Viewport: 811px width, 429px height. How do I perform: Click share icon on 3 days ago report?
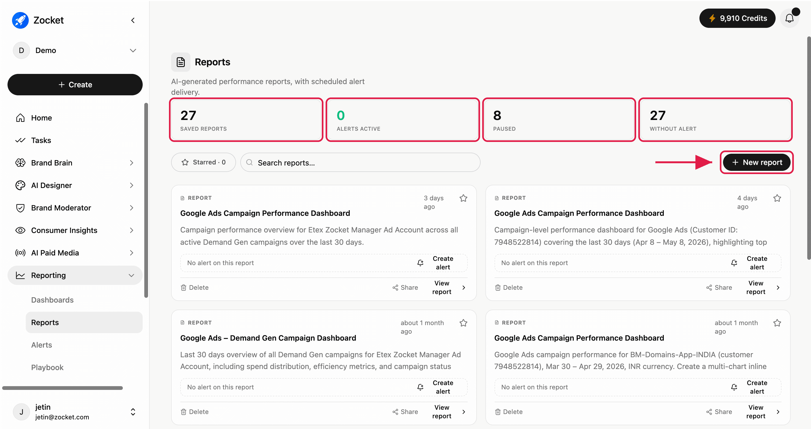click(395, 288)
